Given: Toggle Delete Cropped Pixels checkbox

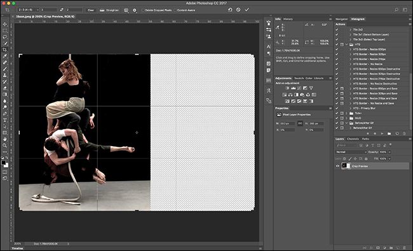Looking at the screenshot, I should pyautogui.click(x=144, y=10).
